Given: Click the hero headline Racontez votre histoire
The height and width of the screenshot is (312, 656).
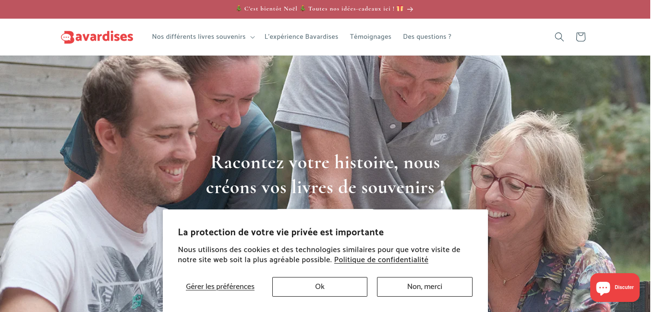Looking at the screenshot, I should (x=325, y=174).
